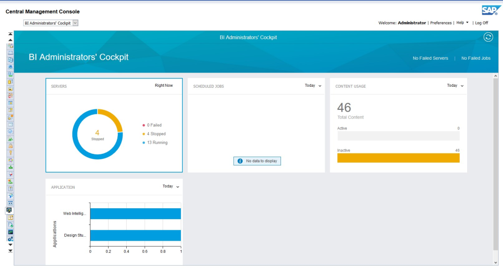Open the gold key sidebar icon

[x=11, y=153]
